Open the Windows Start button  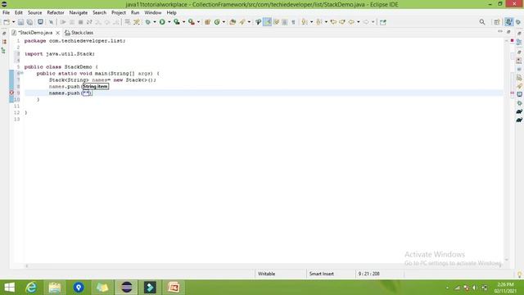point(9,288)
